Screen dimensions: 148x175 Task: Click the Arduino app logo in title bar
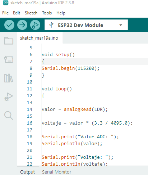point(6,3)
